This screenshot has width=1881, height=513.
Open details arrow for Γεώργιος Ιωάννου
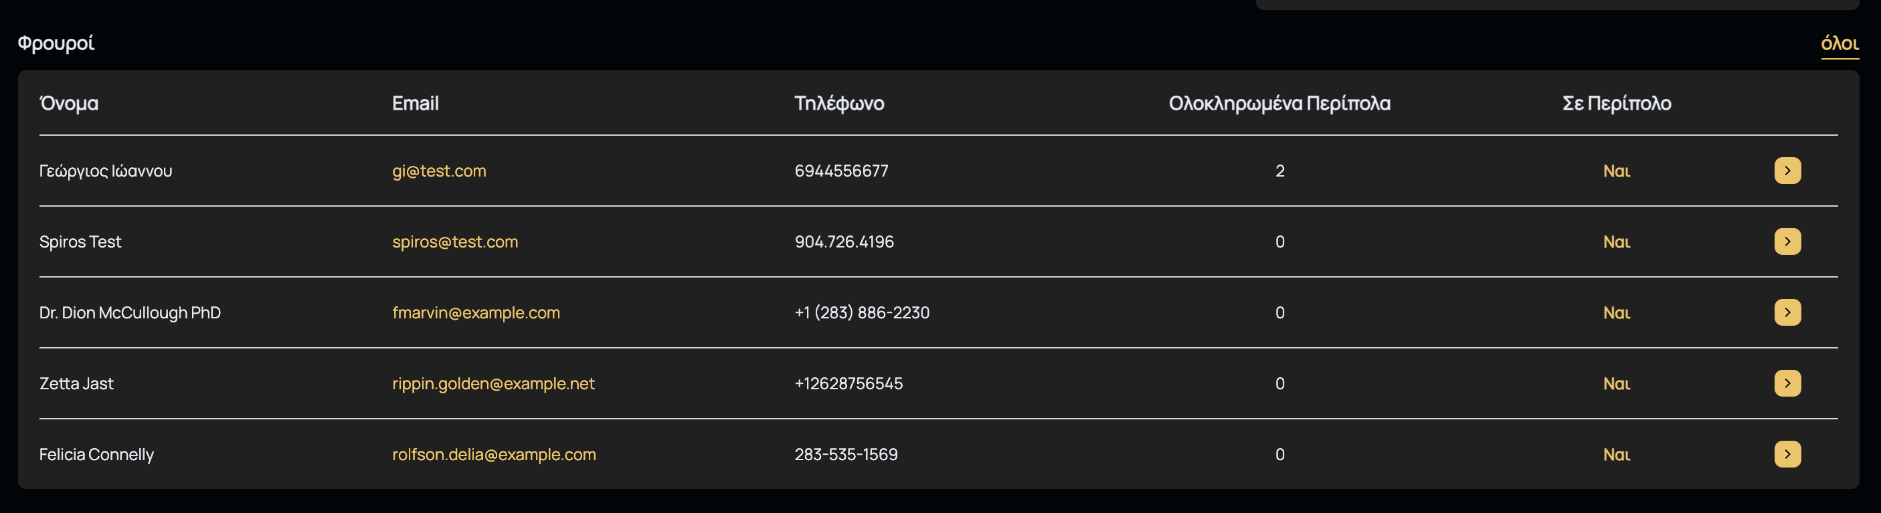[x=1787, y=171]
